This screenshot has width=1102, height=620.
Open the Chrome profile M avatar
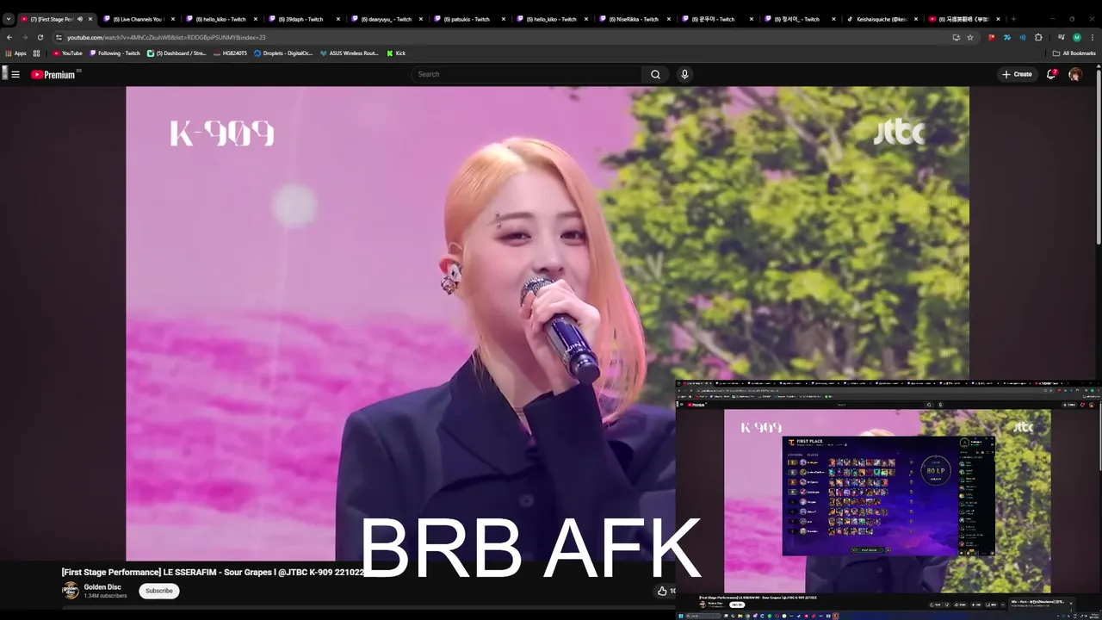(x=1077, y=38)
